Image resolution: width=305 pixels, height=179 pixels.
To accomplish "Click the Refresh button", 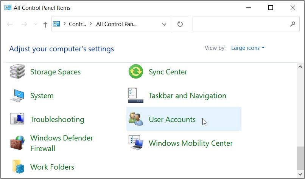I will (180, 24).
